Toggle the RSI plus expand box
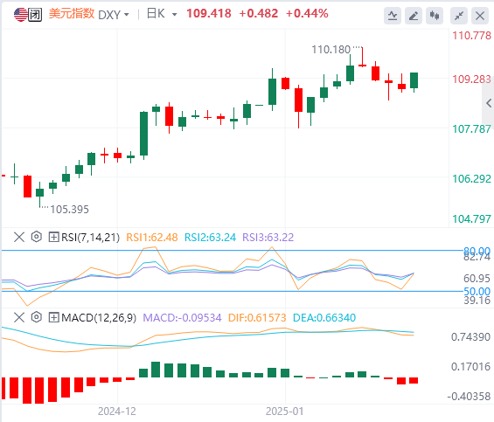 [53, 237]
